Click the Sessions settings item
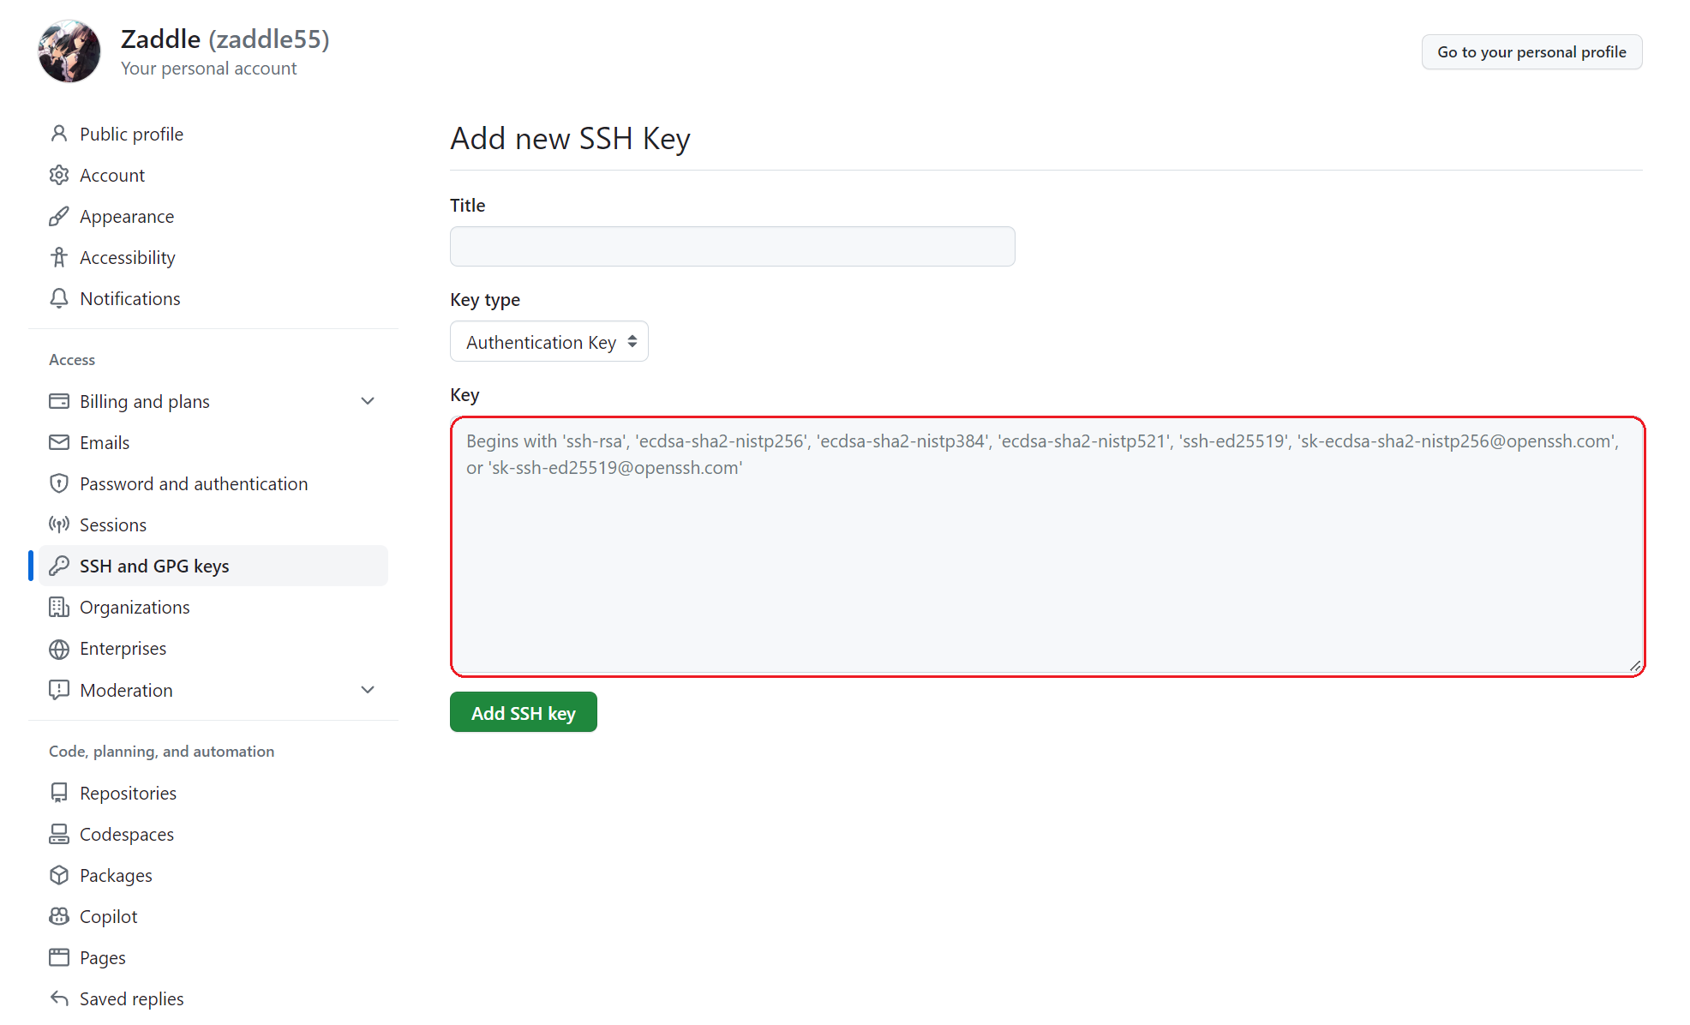This screenshot has height=1025, width=1690. click(x=113, y=524)
